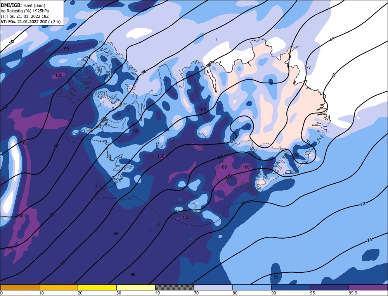The height and width of the screenshot is (296, 388).
Task: Click the '72' contour label
Action: [x=362, y=204]
